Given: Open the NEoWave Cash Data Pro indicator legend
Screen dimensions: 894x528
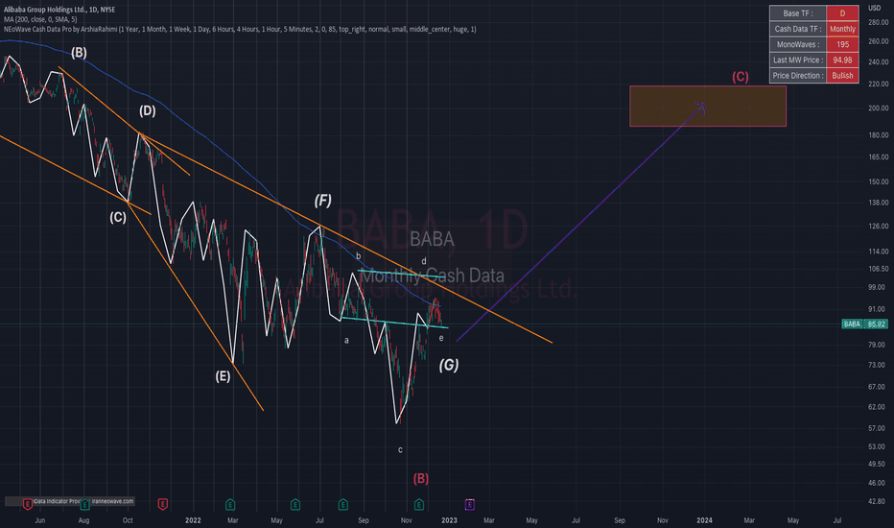Looking at the screenshot, I should point(240,29).
